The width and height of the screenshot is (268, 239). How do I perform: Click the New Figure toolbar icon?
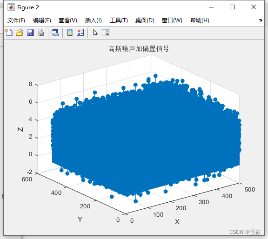click(x=9, y=33)
